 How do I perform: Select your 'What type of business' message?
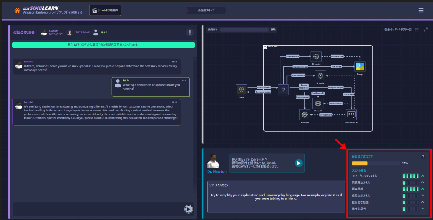(151, 87)
